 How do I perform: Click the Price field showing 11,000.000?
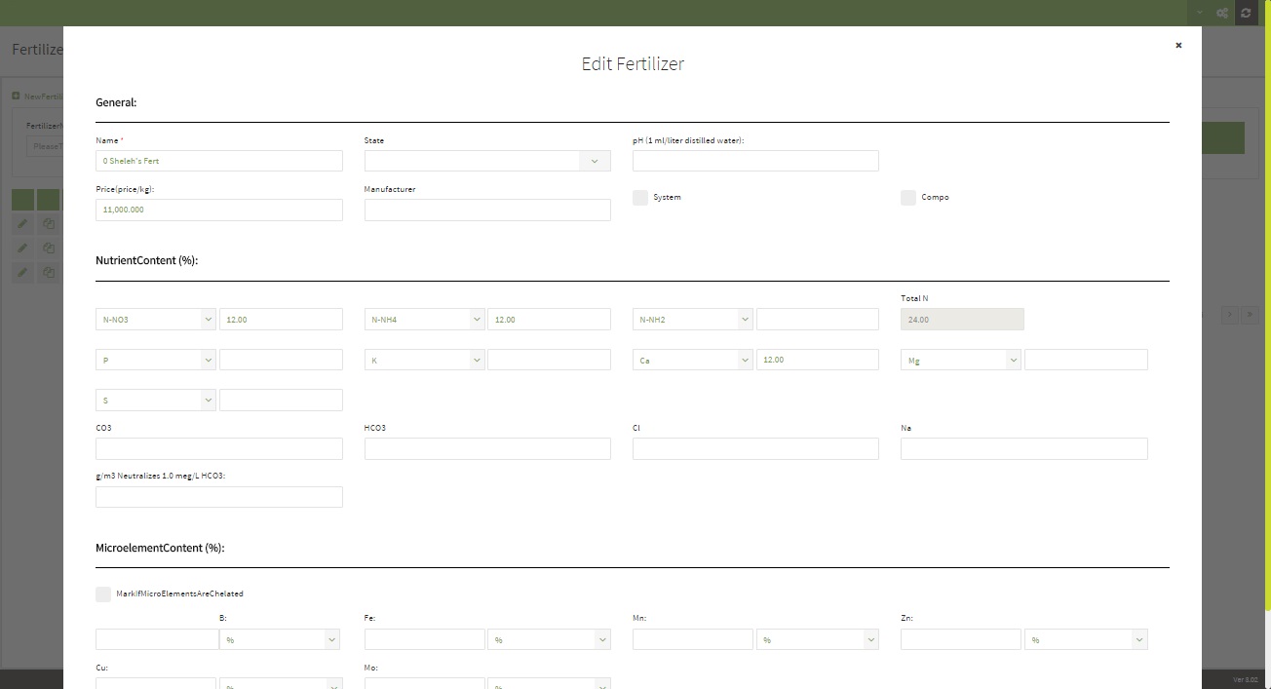(x=219, y=211)
